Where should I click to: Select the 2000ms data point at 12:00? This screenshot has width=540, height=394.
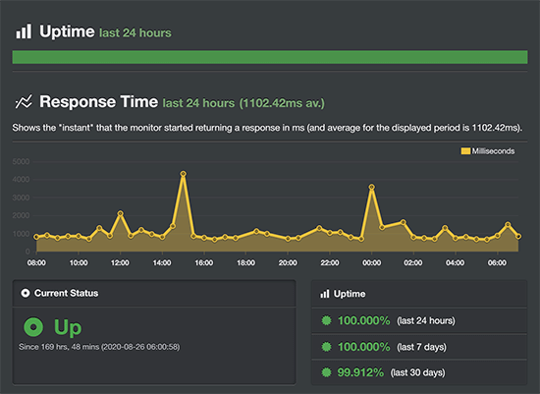[x=120, y=213]
